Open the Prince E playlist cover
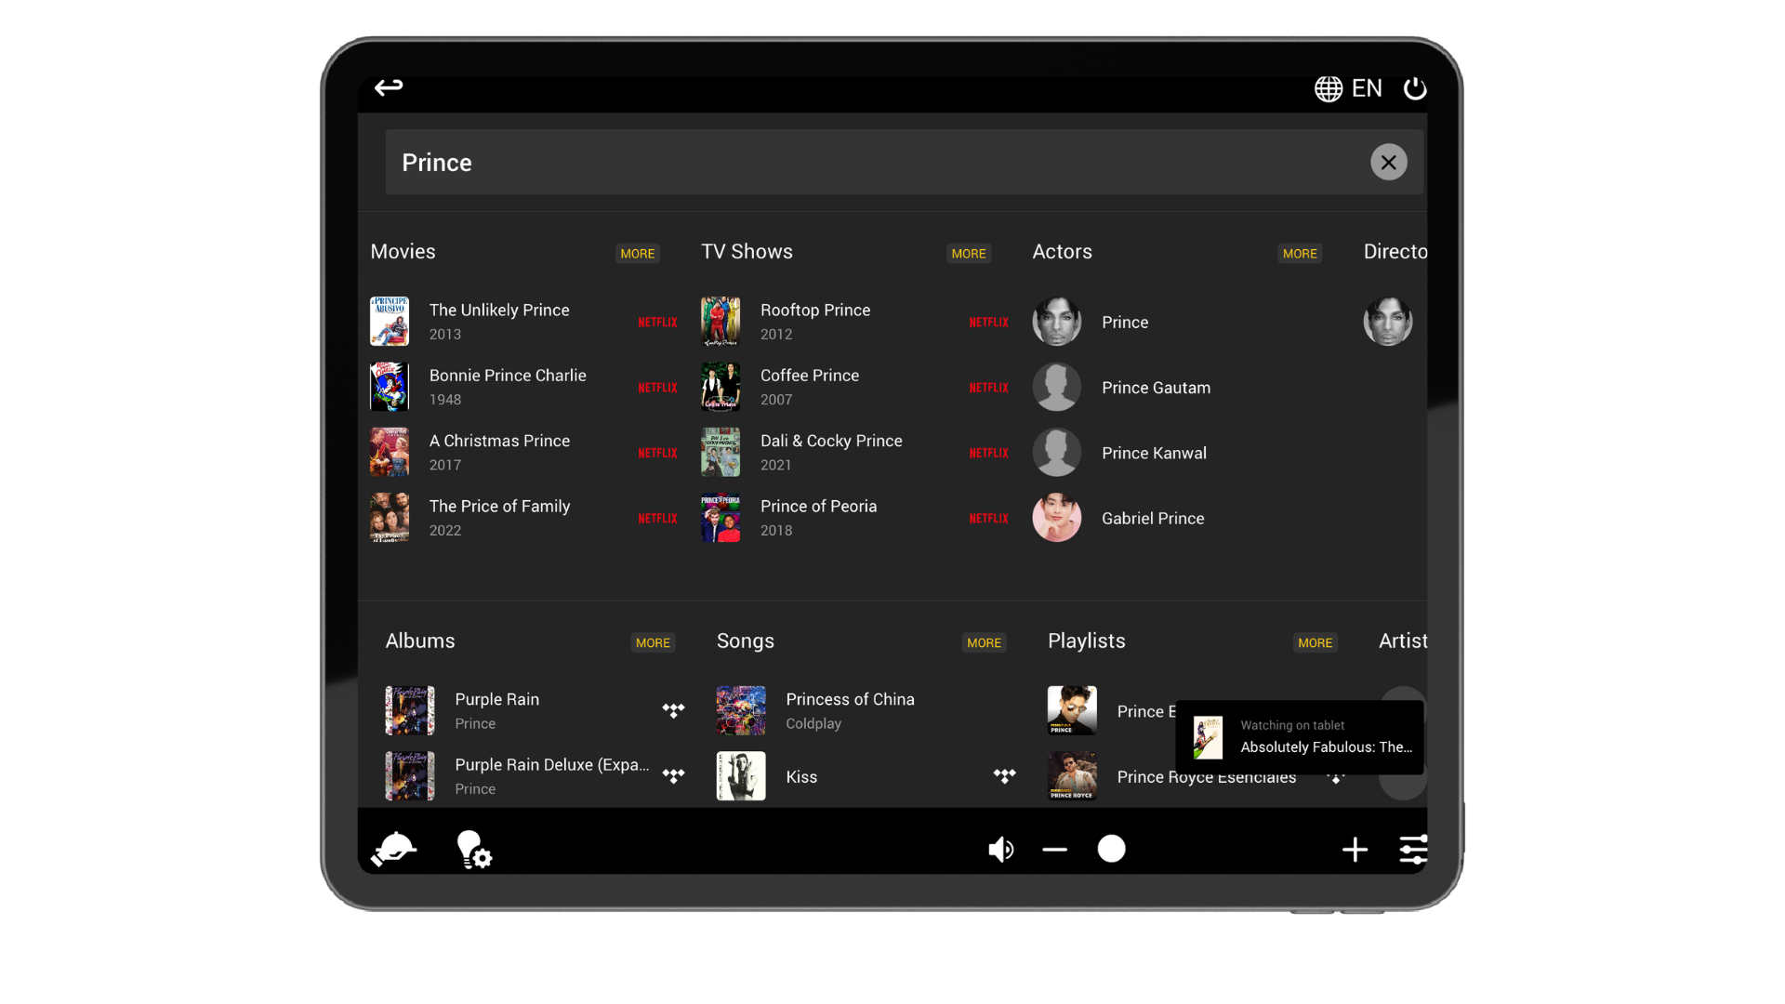Viewport: 1785px width, 1004px height. click(x=1072, y=711)
